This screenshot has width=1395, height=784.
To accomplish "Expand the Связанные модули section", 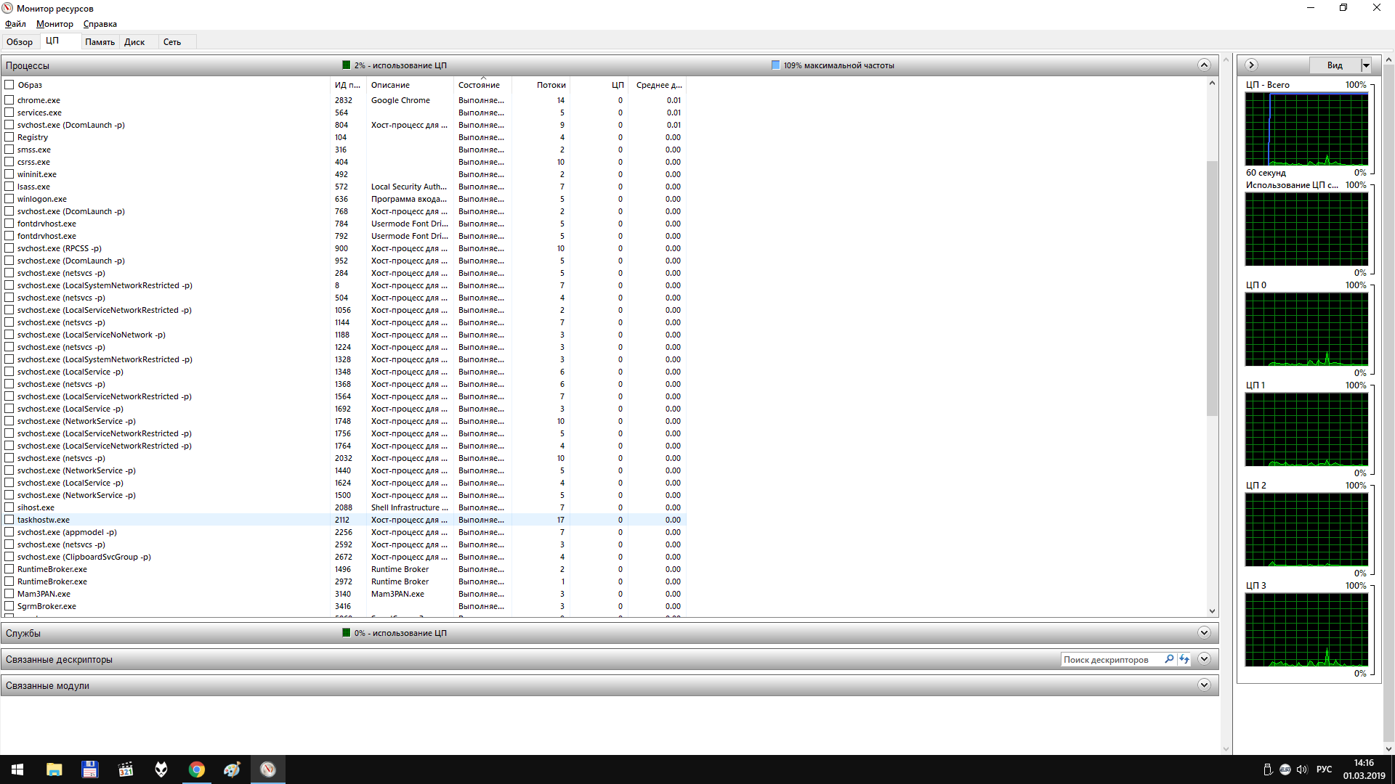I will pyautogui.click(x=1204, y=685).
